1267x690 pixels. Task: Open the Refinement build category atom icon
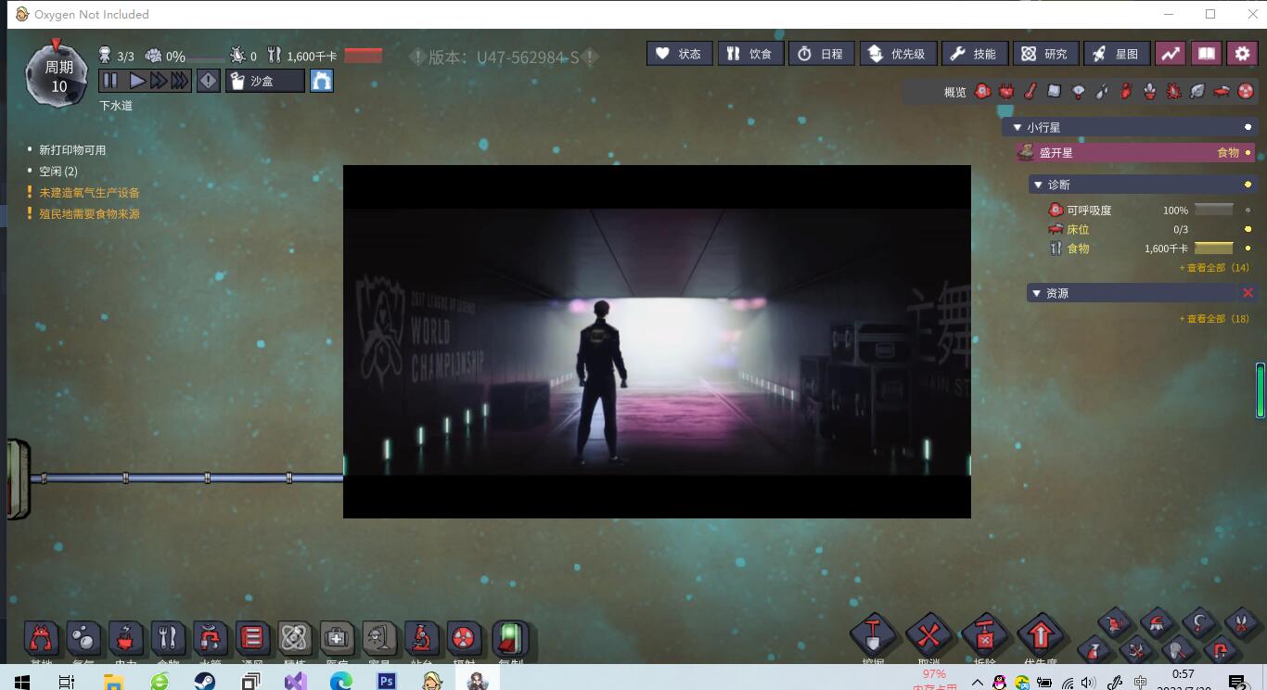(x=294, y=639)
